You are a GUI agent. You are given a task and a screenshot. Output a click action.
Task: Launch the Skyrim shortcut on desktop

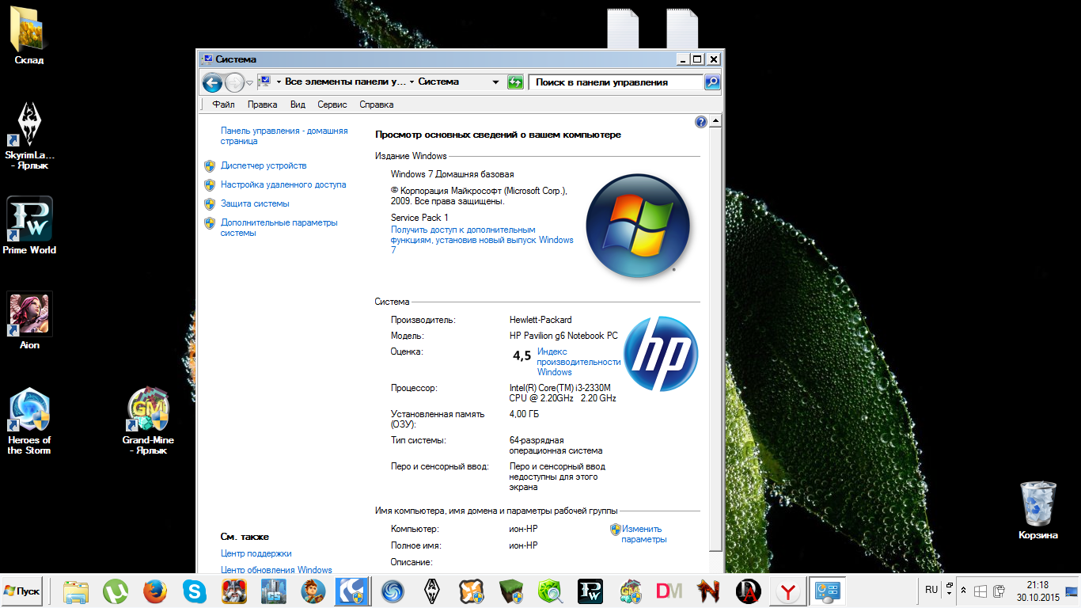click(29, 135)
